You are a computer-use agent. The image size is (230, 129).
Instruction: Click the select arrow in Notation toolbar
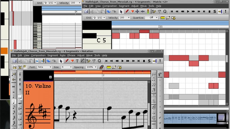61,61
